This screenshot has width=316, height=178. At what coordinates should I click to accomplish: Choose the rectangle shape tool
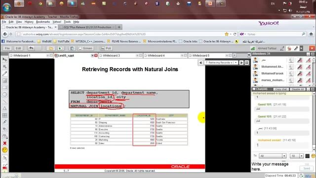tap(4, 88)
